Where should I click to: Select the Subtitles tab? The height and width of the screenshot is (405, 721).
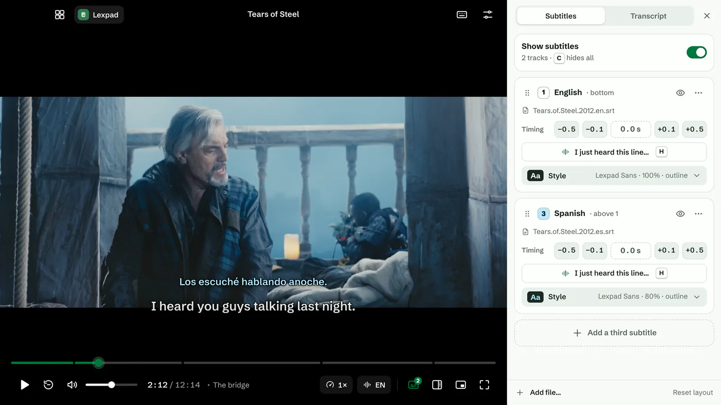pos(561,16)
